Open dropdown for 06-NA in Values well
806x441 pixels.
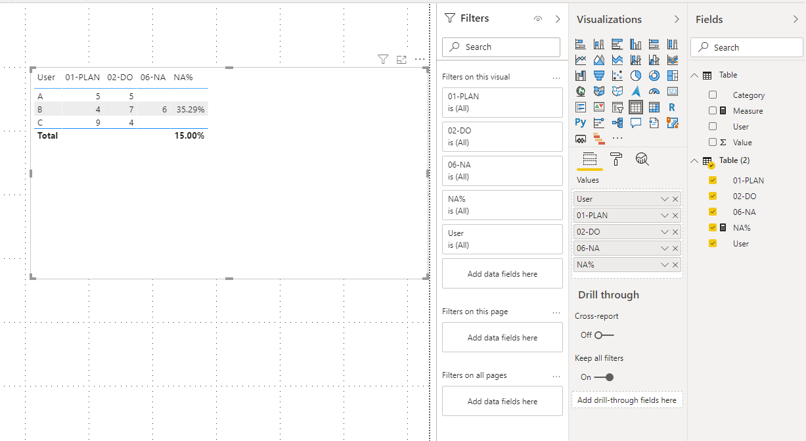click(x=665, y=248)
